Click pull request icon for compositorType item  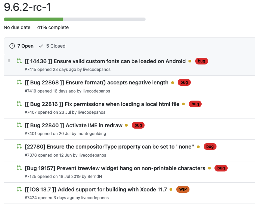click(x=19, y=147)
